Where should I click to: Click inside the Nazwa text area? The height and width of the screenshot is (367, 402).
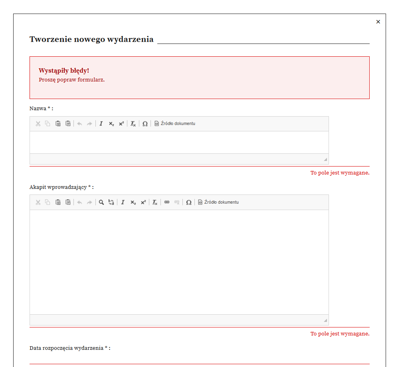pyautogui.click(x=179, y=142)
